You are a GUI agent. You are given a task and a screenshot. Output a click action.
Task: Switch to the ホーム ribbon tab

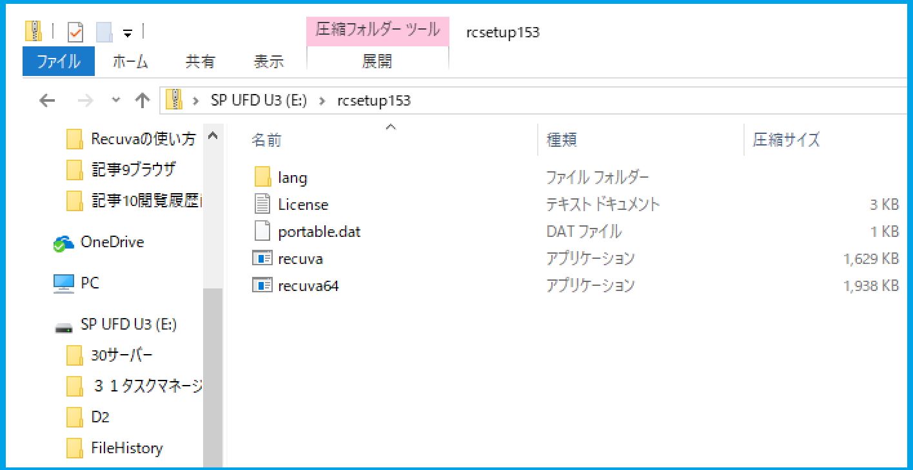click(130, 61)
